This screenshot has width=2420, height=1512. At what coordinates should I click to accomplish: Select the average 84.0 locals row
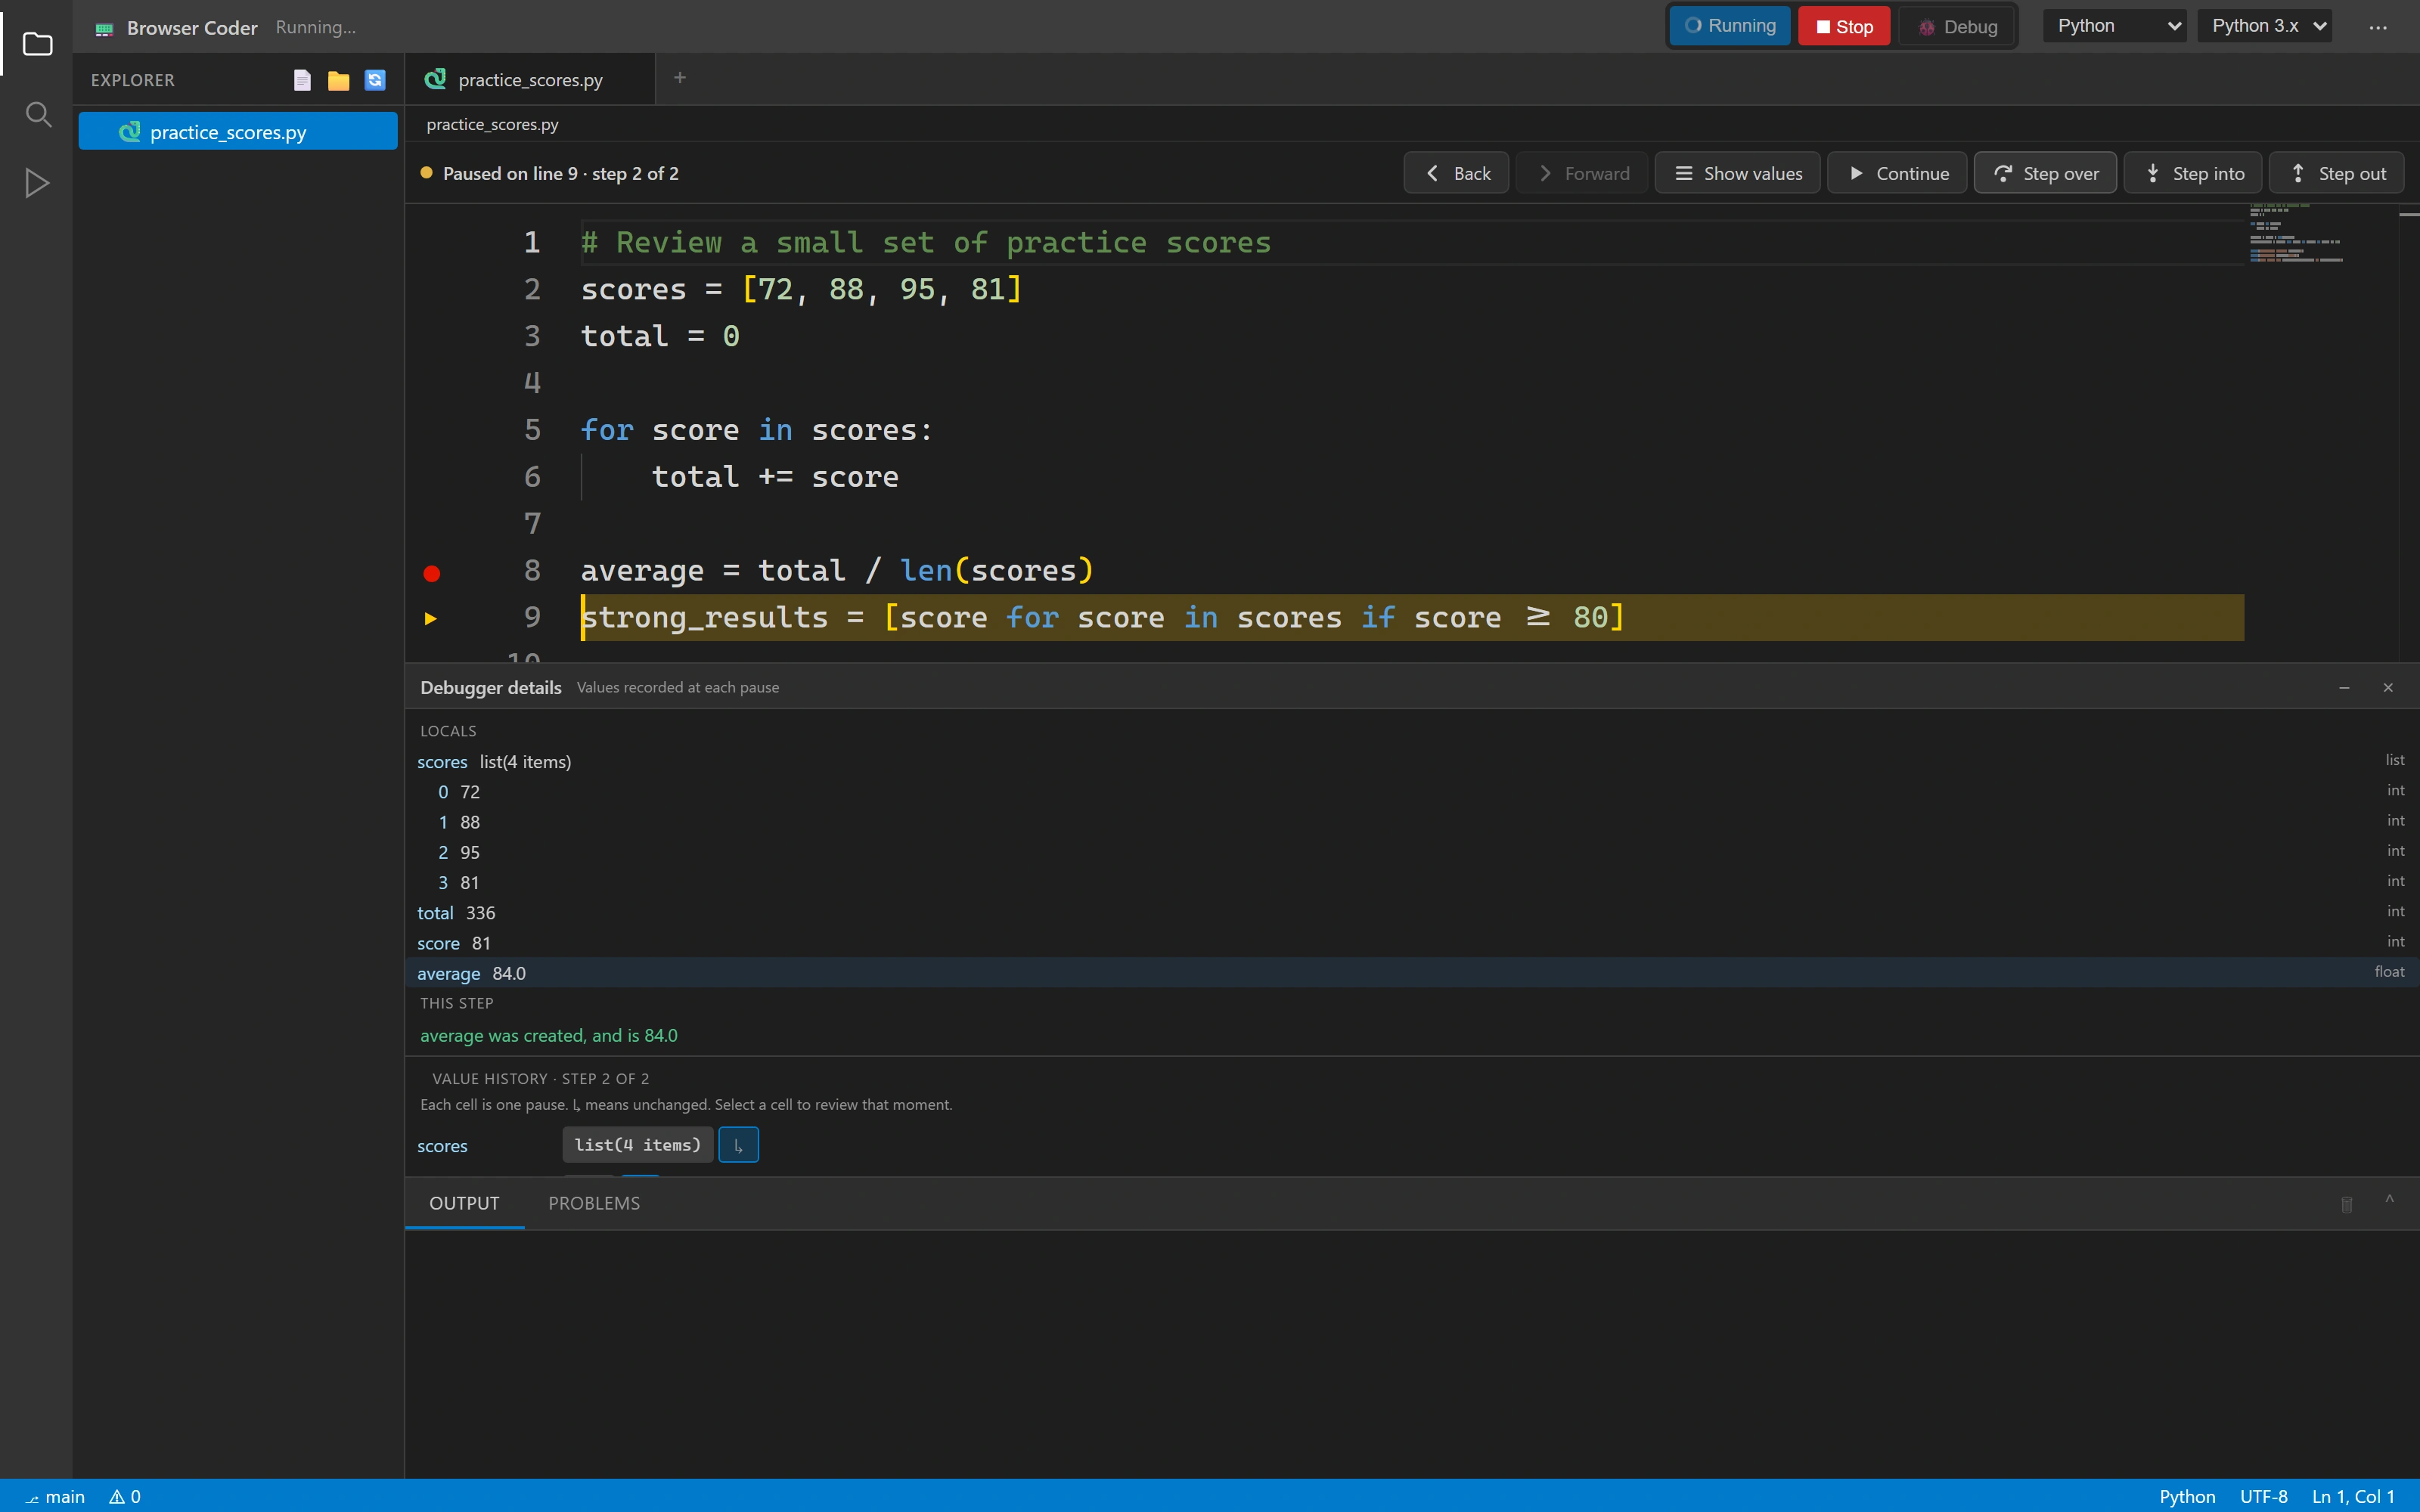click(1411, 972)
